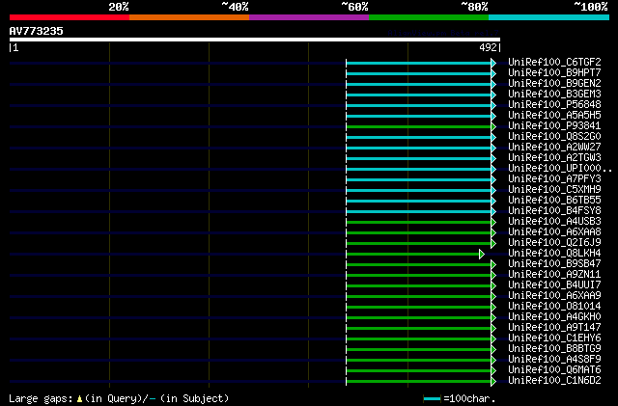Click the cyan alignment bar for UniRef100_C5XMH9
The image size is (618, 406).
coord(418,191)
